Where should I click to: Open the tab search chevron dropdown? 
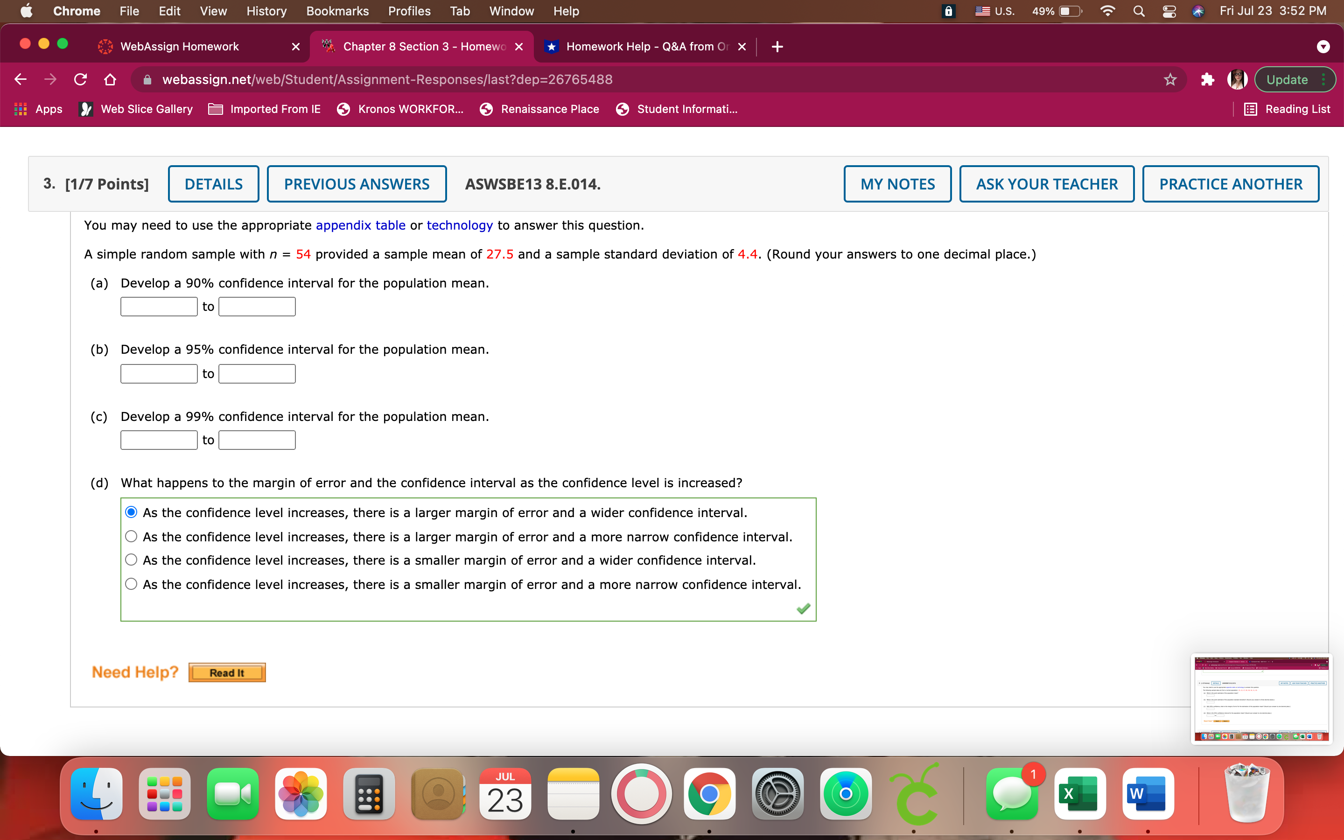coord(1323,47)
